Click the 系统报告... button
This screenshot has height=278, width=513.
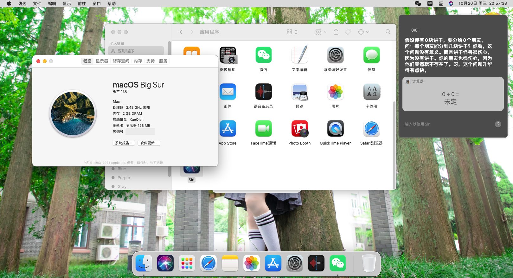point(124,143)
